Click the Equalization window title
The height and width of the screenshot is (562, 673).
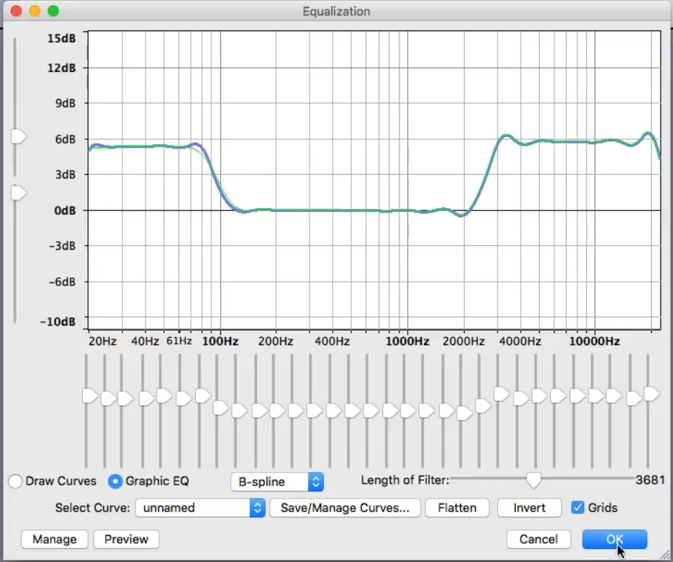336,11
